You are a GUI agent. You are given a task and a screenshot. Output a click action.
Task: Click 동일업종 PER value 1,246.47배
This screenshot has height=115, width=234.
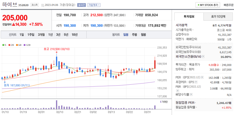tap(224, 103)
